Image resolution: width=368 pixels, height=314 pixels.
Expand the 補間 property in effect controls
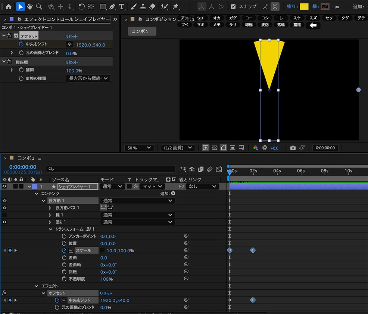click(x=12, y=70)
